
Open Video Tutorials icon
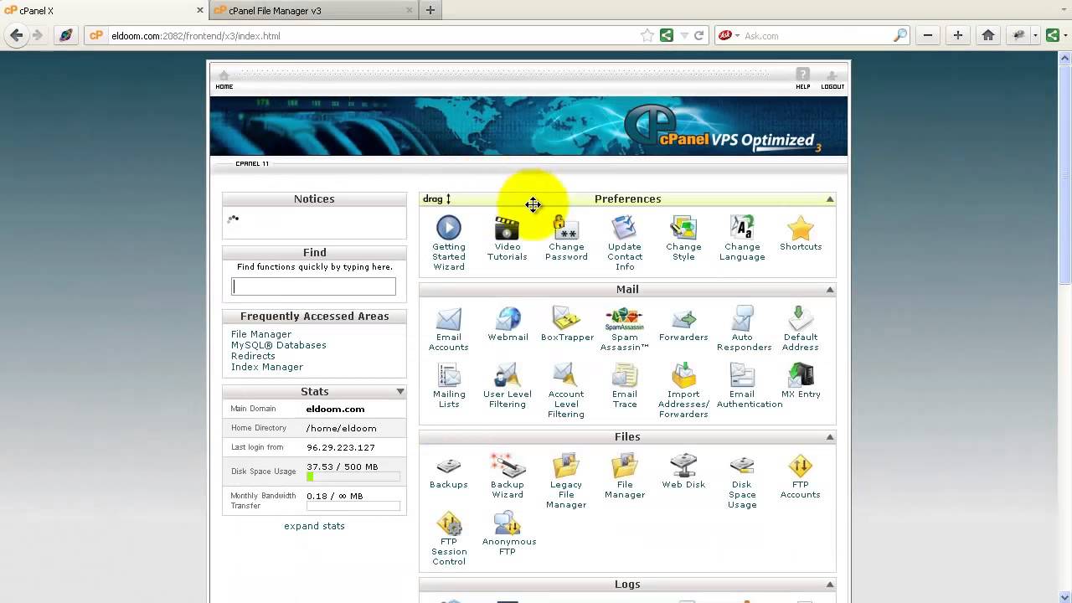click(508, 228)
